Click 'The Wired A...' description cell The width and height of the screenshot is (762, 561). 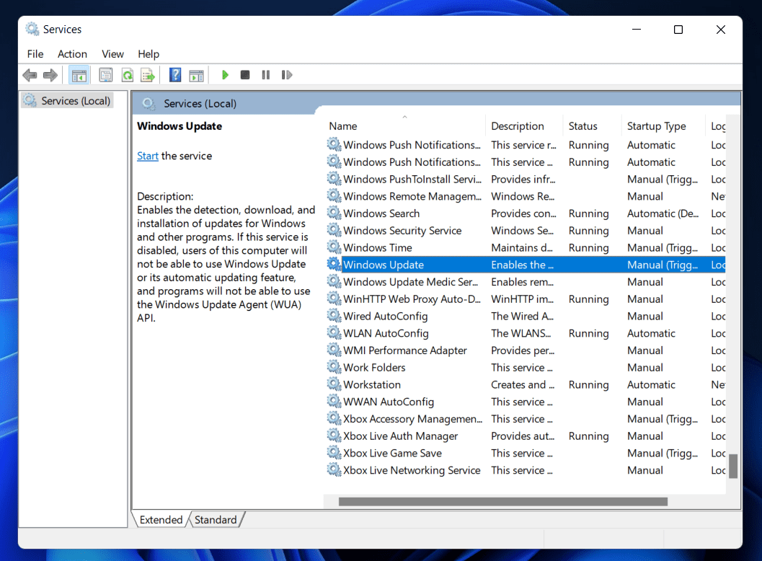click(523, 316)
